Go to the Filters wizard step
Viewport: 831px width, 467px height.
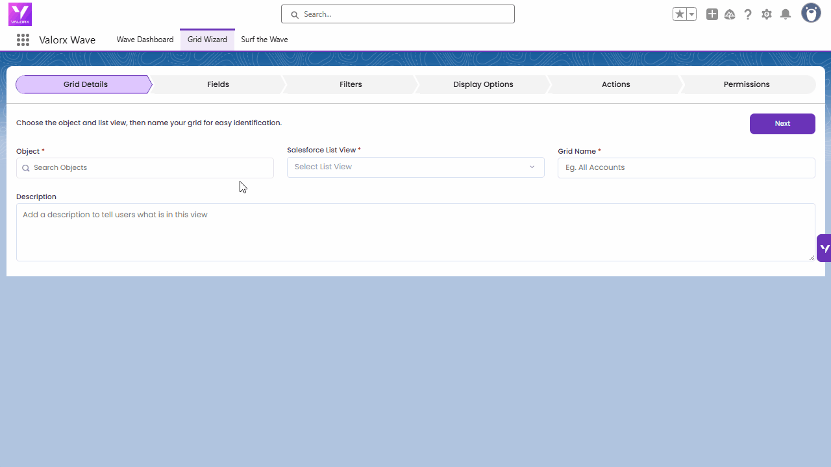[x=351, y=84]
